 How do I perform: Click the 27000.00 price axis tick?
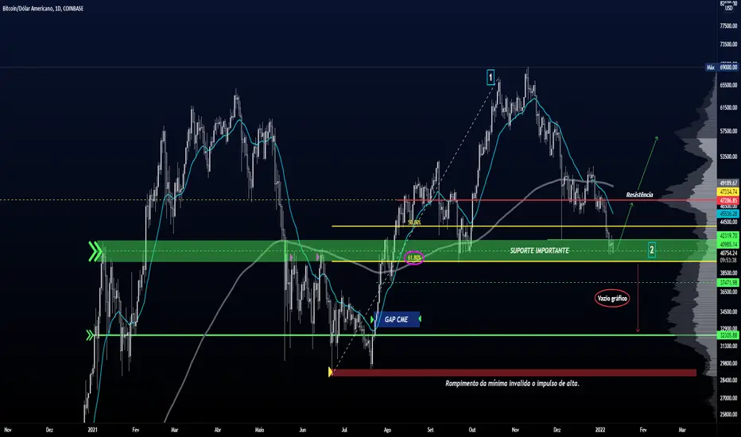coord(728,398)
